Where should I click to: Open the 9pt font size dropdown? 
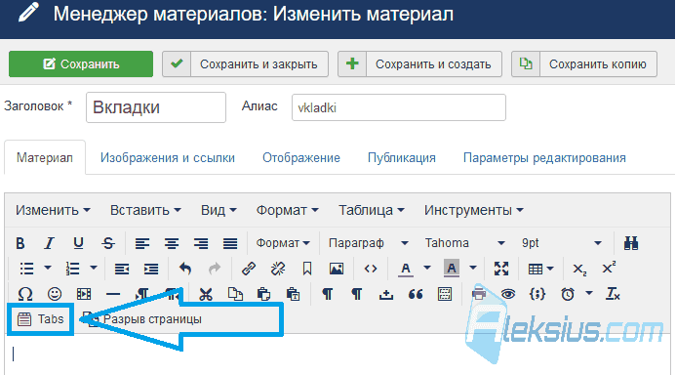coord(561,243)
